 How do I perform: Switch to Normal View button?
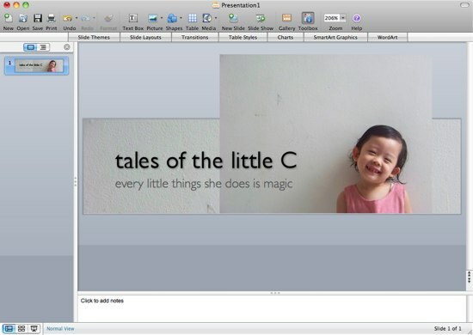click(9, 329)
